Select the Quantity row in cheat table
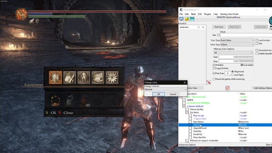 [225, 131]
